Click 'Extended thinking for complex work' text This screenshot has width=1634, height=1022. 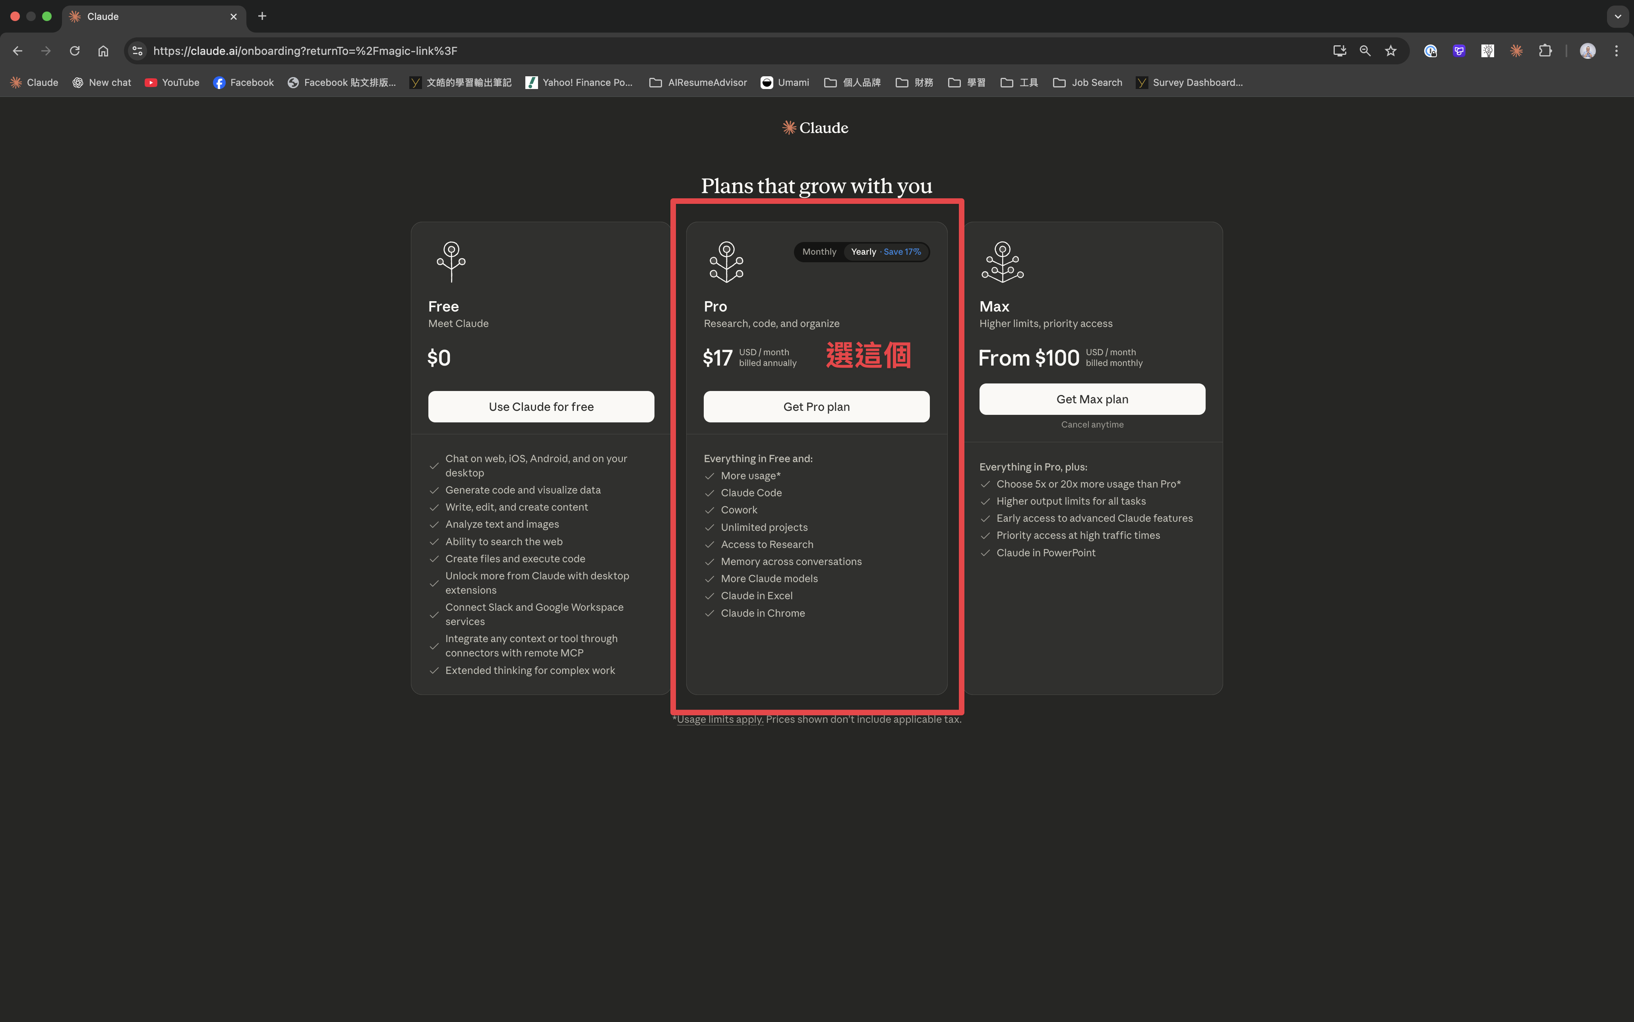[x=530, y=670]
